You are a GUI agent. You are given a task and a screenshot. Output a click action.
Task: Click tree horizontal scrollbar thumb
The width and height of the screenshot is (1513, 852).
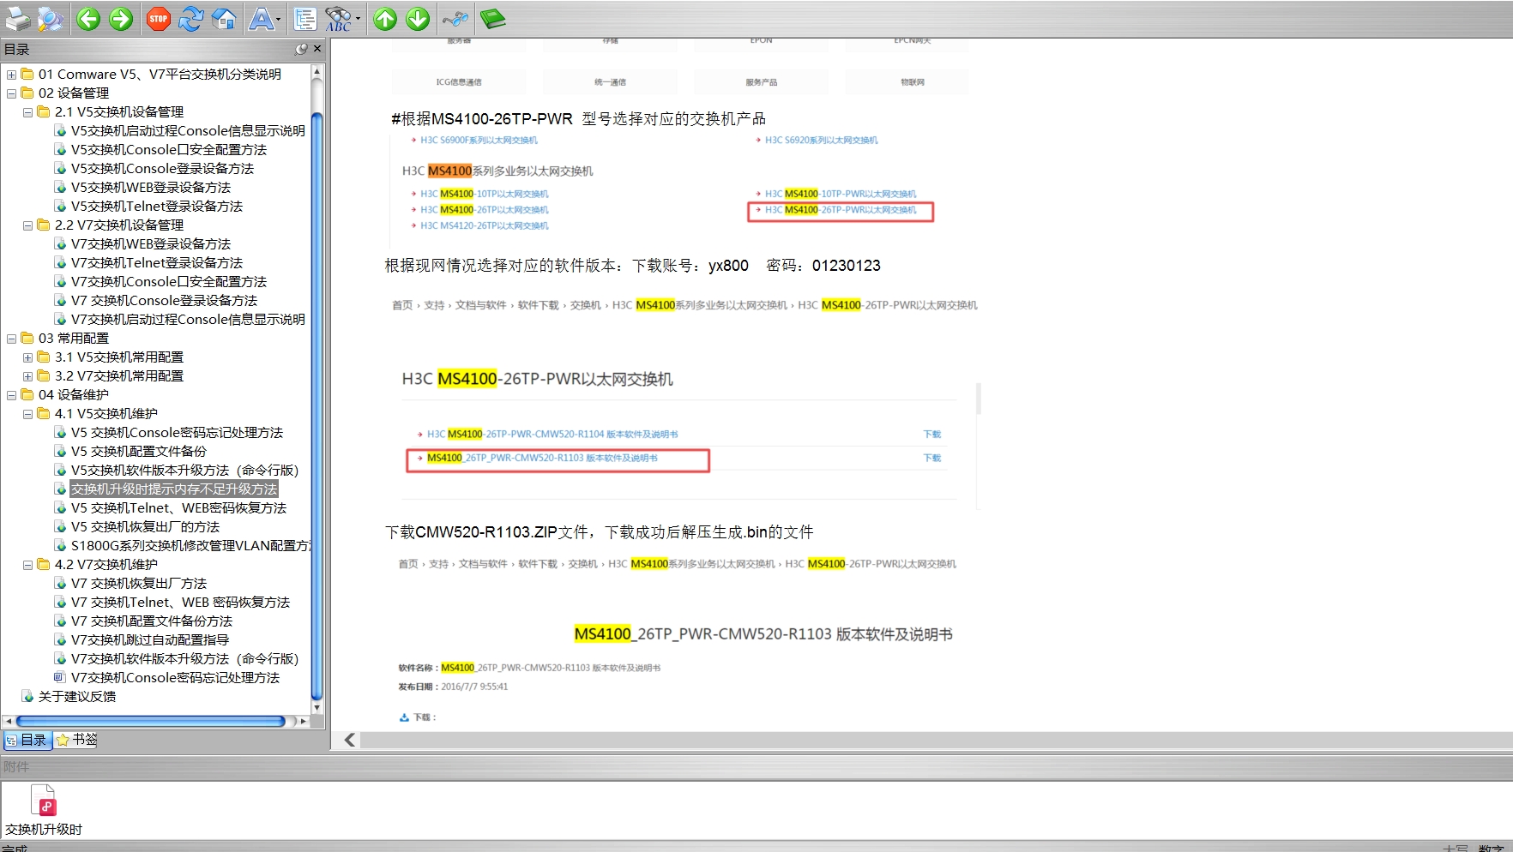(151, 722)
